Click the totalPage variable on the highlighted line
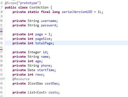This screenshot has width=128, height=97. (44, 43)
